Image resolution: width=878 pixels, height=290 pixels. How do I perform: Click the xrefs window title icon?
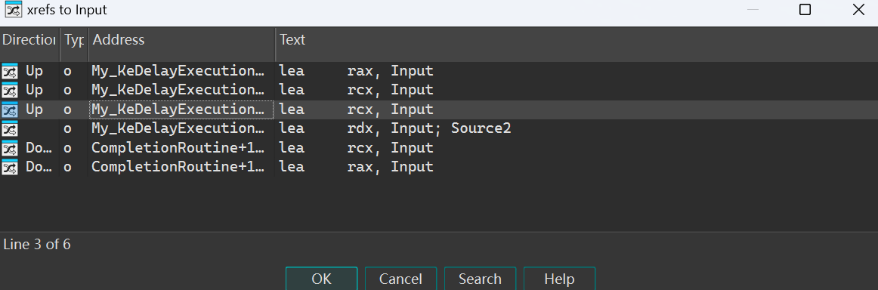(x=13, y=10)
